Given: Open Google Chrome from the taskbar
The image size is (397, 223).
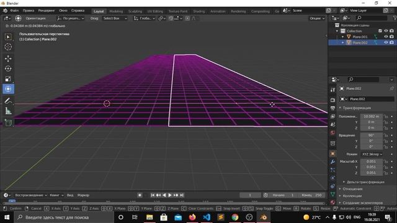Looking at the screenshot, I should [x=235, y=217].
